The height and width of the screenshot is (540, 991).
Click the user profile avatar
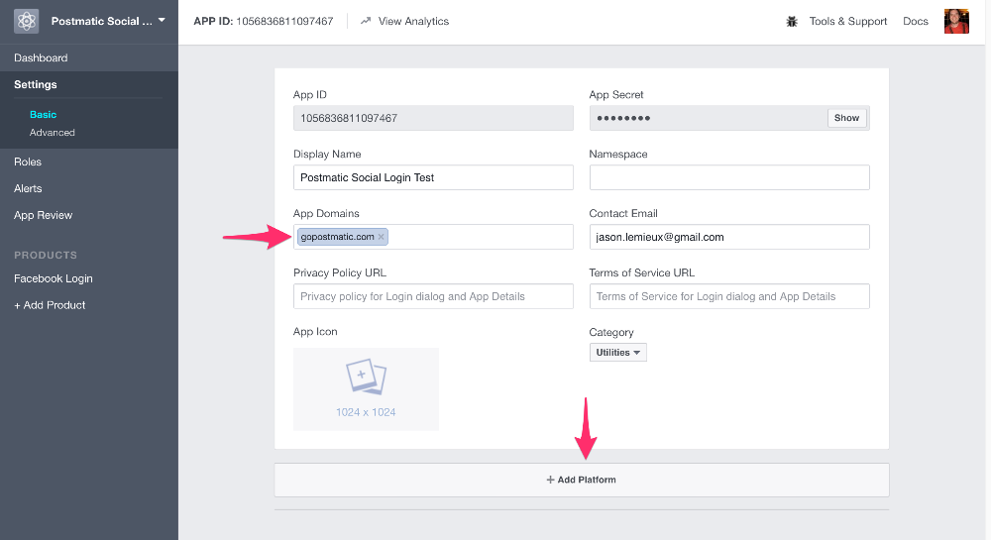pyautogui.click(x=956, y=21)
